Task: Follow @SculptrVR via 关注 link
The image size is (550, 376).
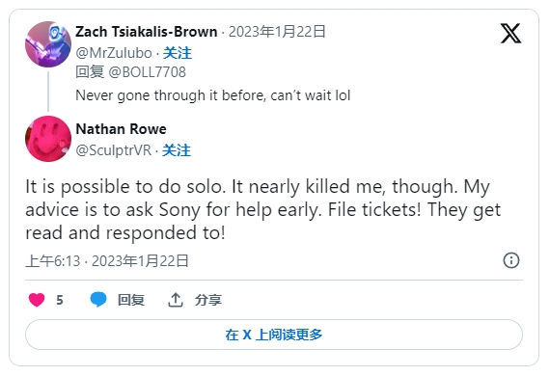Action: coord(177,150)
